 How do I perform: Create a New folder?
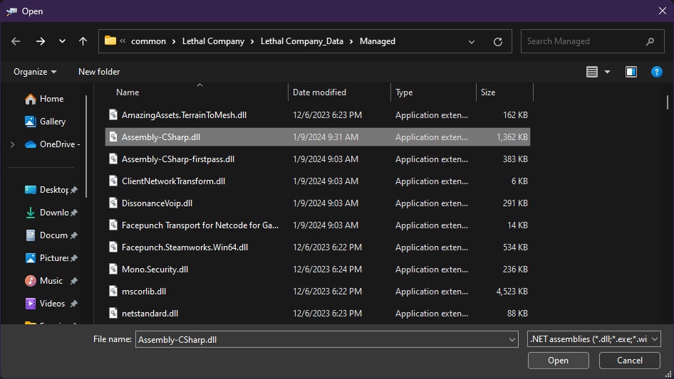pos(99,72)
